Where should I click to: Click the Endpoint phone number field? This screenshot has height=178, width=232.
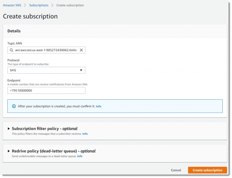tap(46, 90)
